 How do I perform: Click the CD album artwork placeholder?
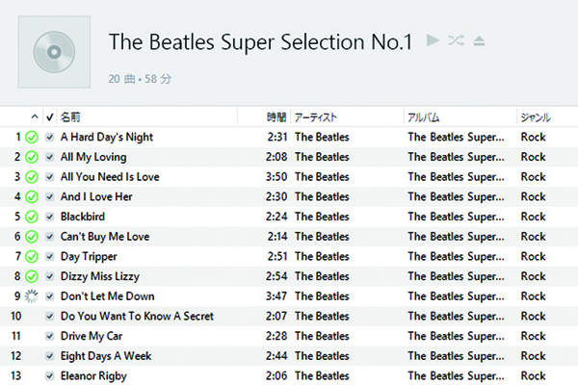(x=54, y=51)
